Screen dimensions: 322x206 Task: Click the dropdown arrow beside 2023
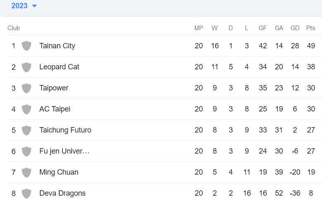[x=34, y=6]
